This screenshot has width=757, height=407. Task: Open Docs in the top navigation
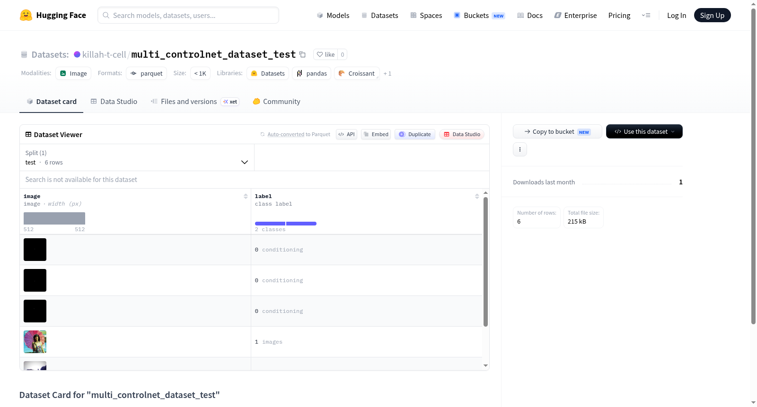pos(530,15)
